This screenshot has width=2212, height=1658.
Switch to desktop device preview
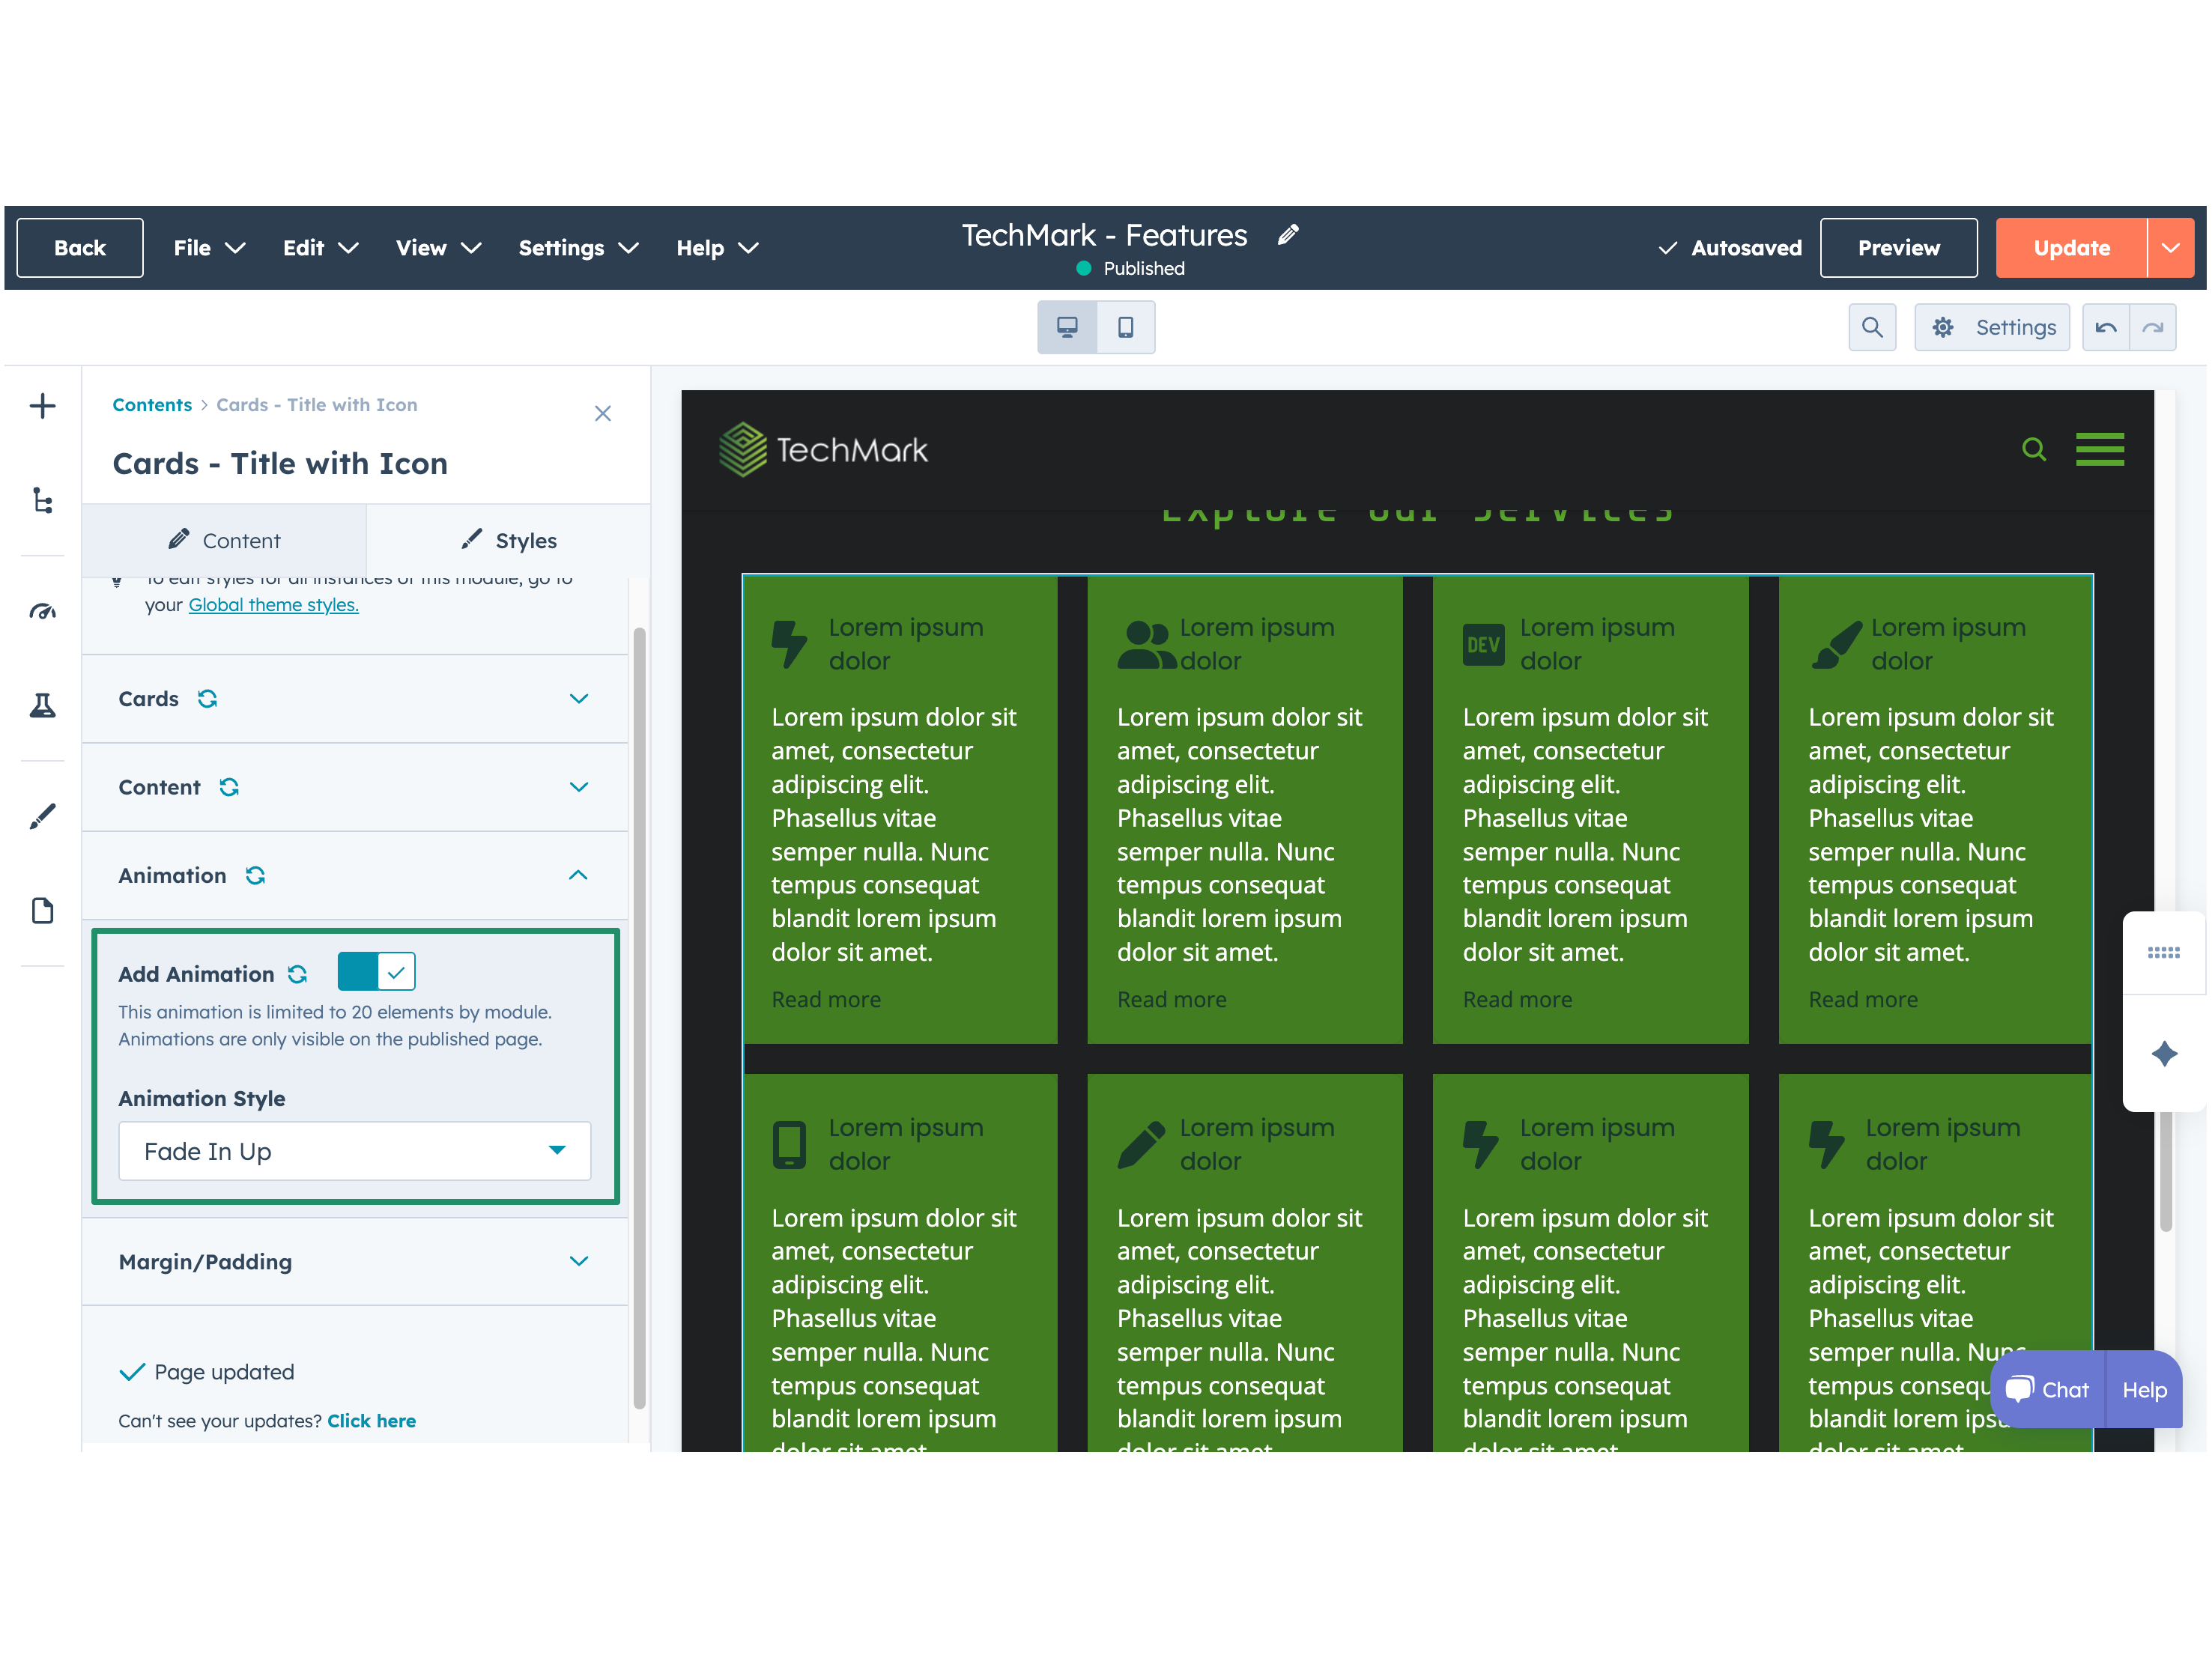coord(1067,327)
